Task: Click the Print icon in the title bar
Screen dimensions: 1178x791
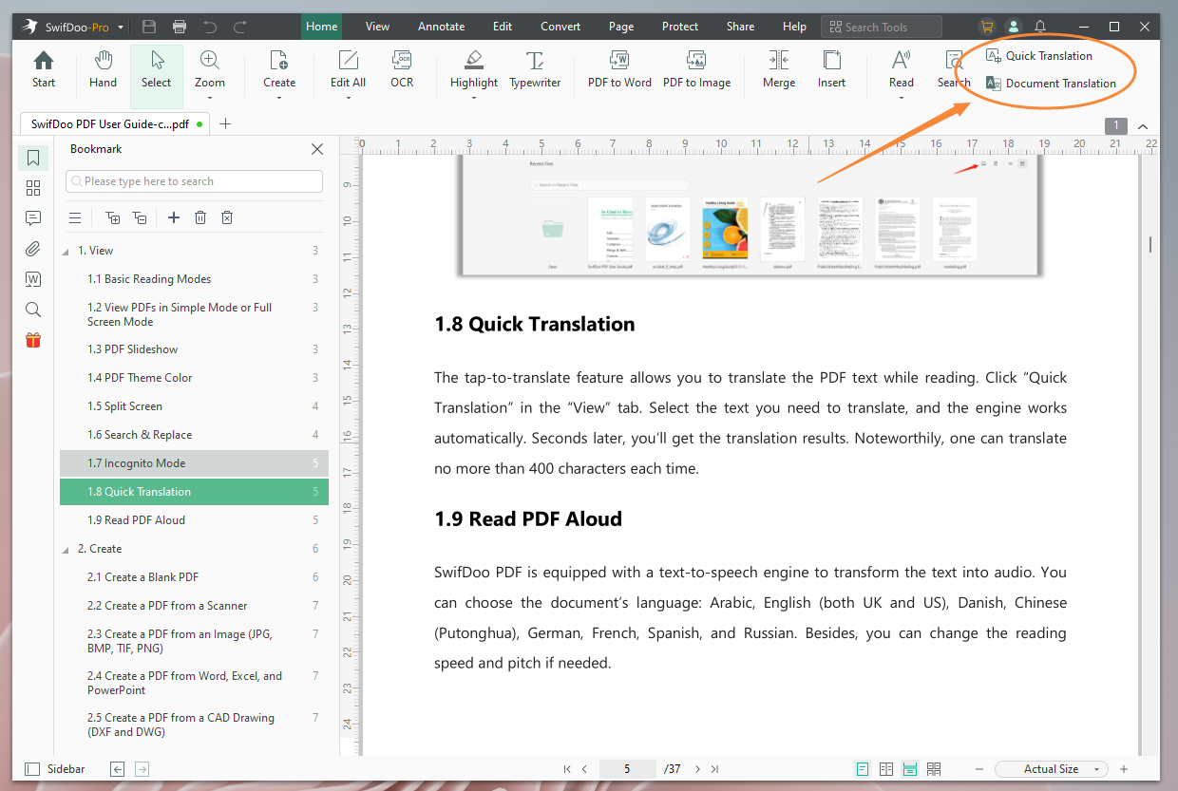Action: click(x=180, y=27)
